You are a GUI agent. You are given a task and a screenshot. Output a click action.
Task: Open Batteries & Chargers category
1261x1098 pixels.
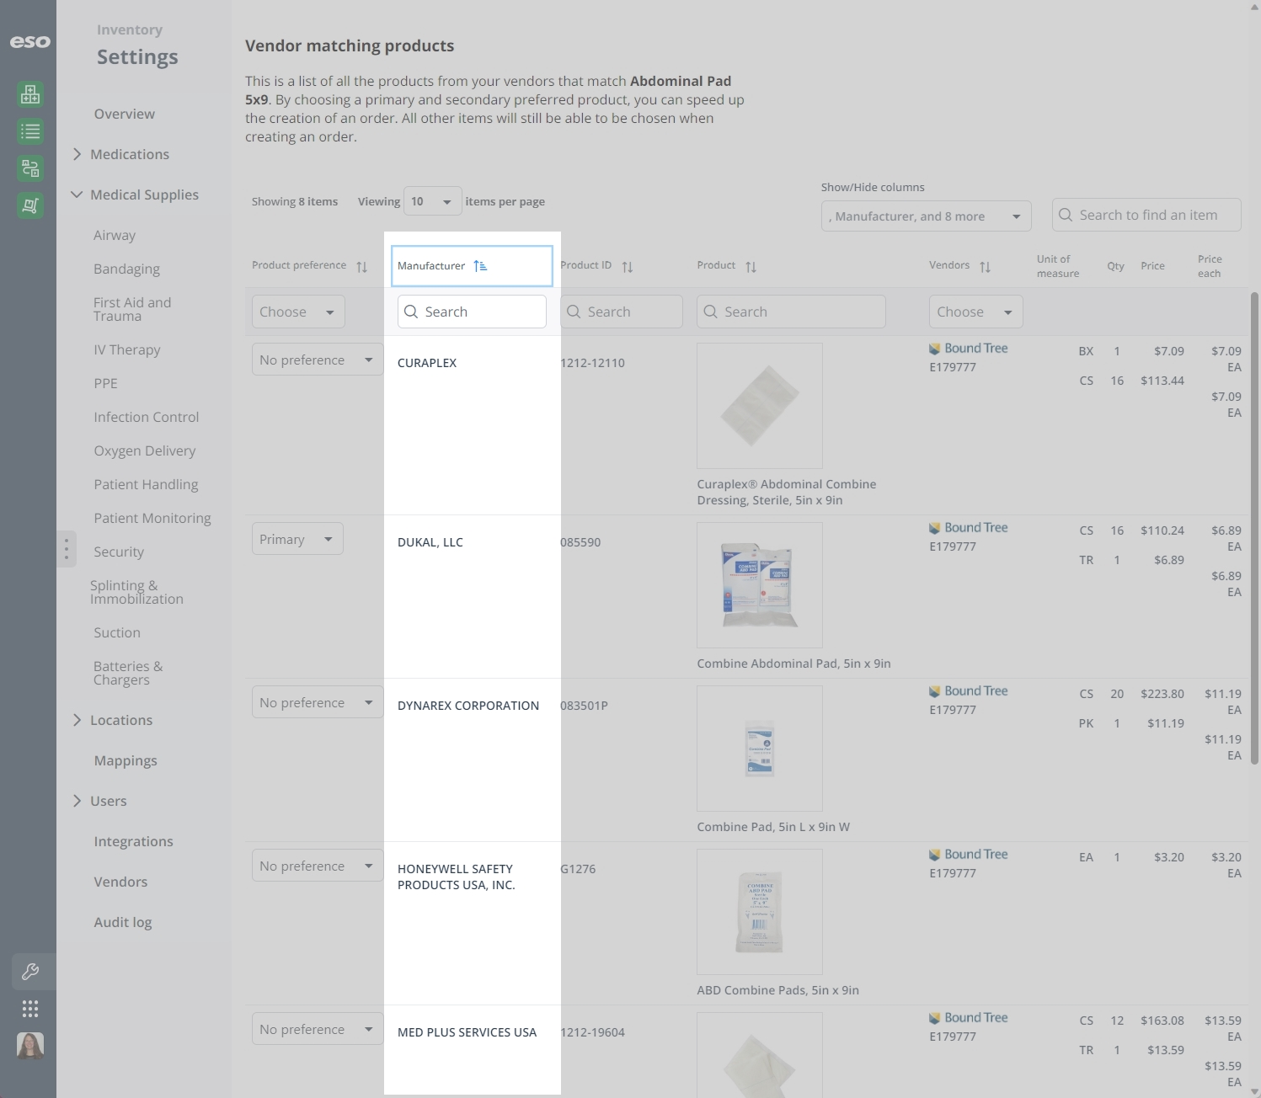(128, 673)
